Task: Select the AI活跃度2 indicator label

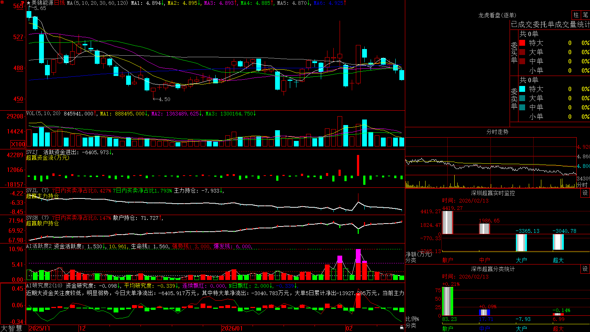Action: coord(39,246)
